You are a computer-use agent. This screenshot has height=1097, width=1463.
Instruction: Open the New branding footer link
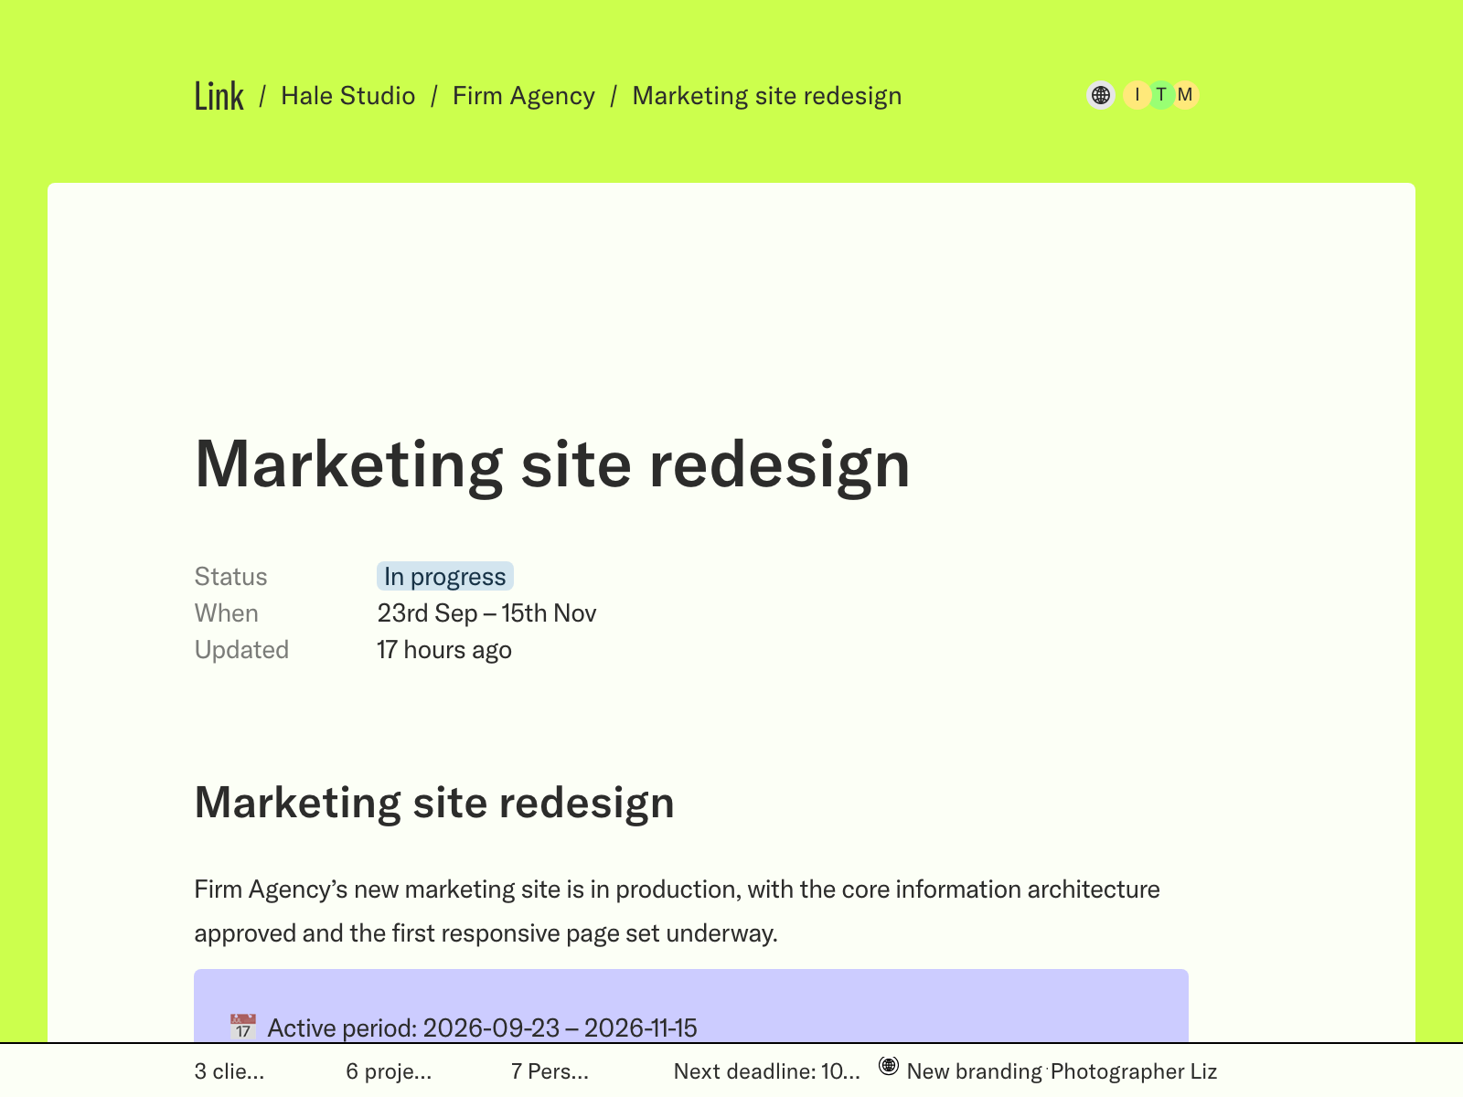[x=974, y=1071]
